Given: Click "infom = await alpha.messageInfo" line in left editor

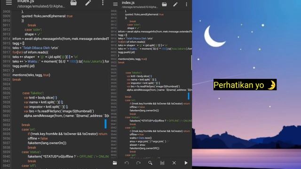Looking at the screenshot, I should coord(61,38).
